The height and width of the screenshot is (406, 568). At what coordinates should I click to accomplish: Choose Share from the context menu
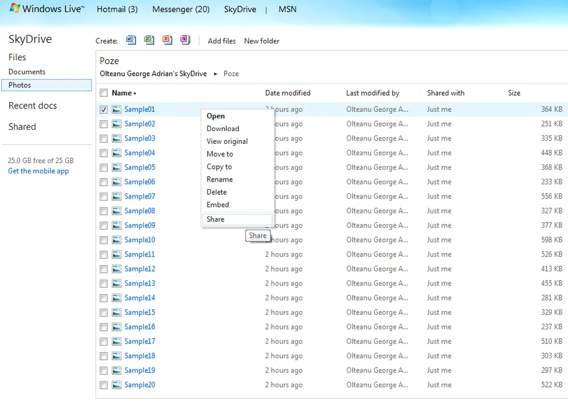[x=216, y=219]
